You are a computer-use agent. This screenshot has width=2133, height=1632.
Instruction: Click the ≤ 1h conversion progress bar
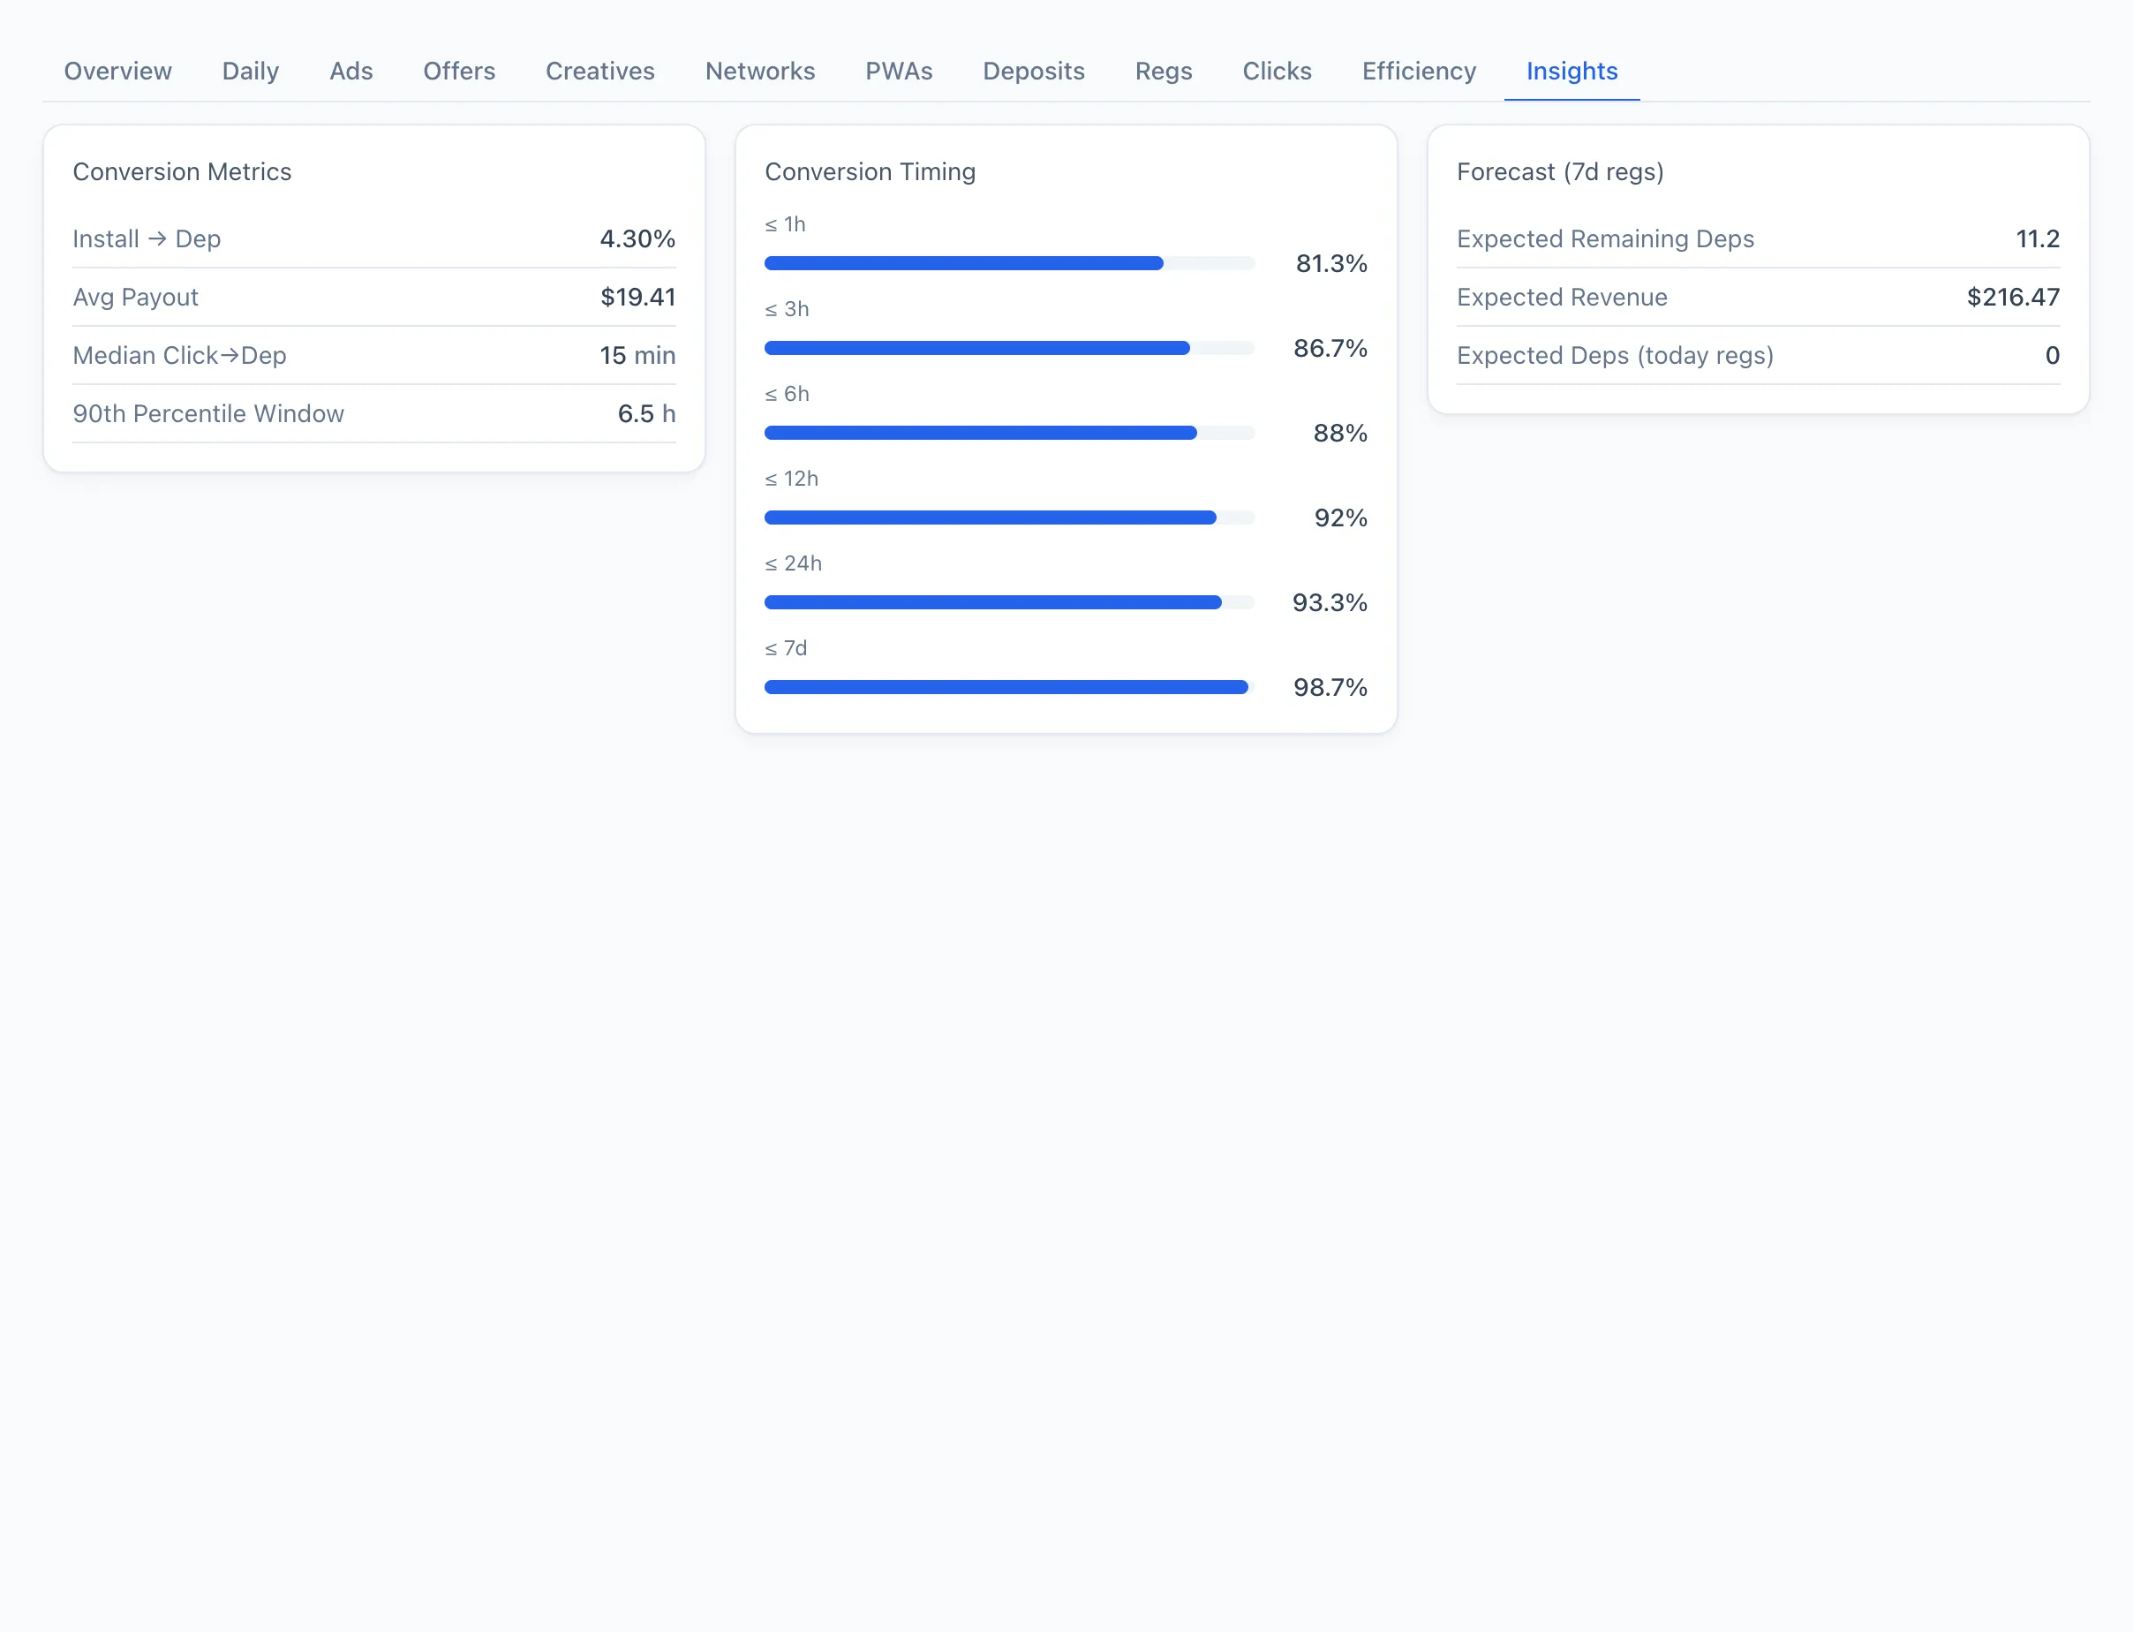pyautogui.click(x=1010, y=263)
